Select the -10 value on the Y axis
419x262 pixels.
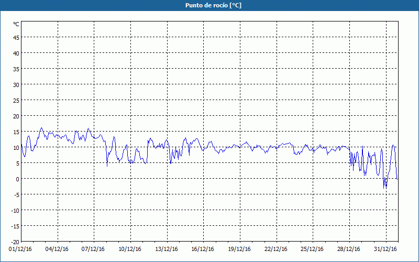(x=15, y=211)
